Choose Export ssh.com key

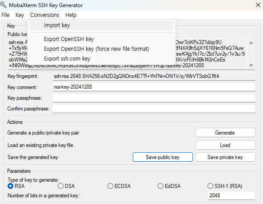click(101, 58)
